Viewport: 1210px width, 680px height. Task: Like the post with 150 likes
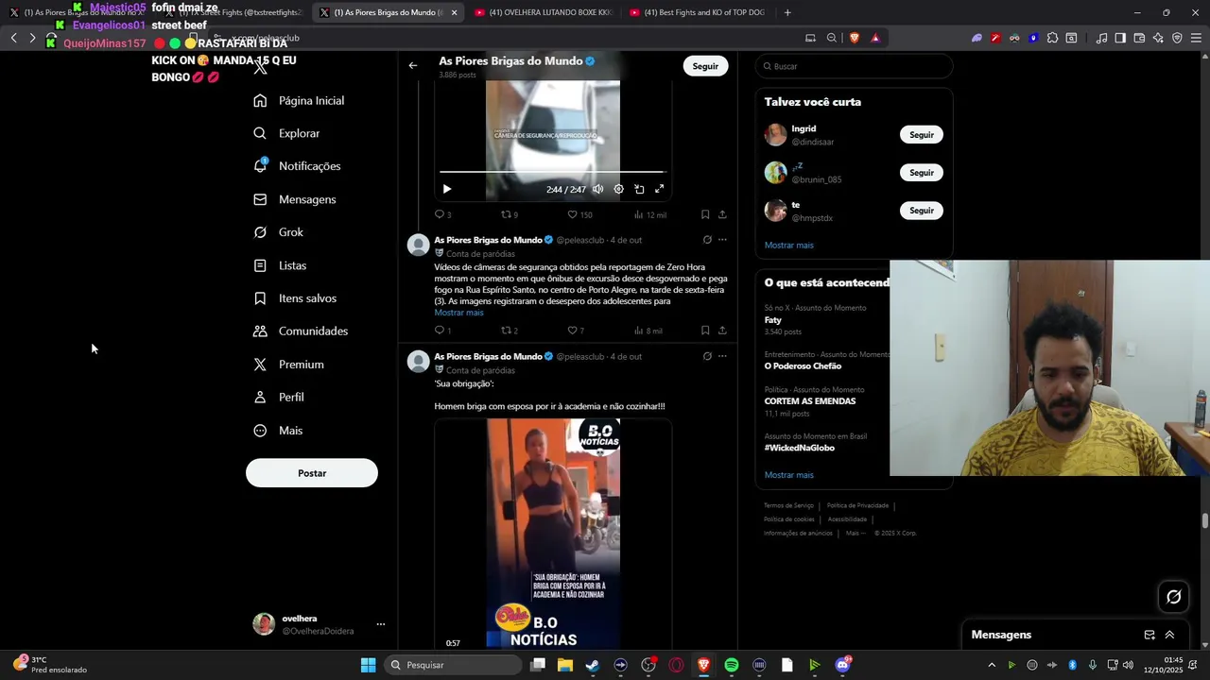[579, 214]
